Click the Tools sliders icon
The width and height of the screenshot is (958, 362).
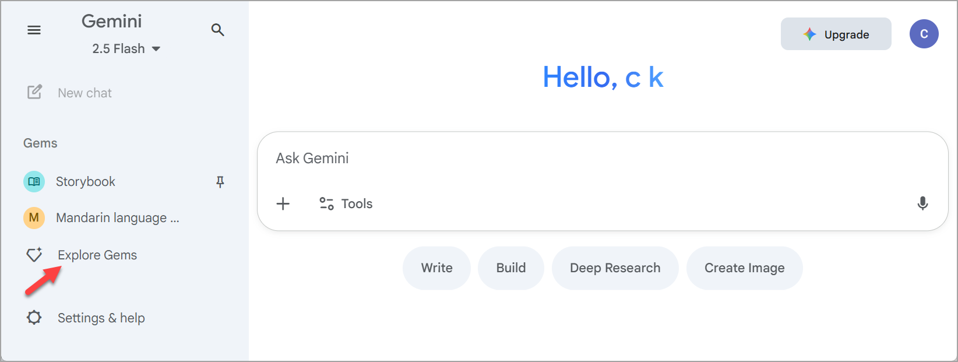326,203
